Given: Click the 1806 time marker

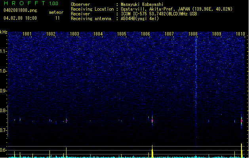Looking at the screenshot, I should [x=145, y=34].
